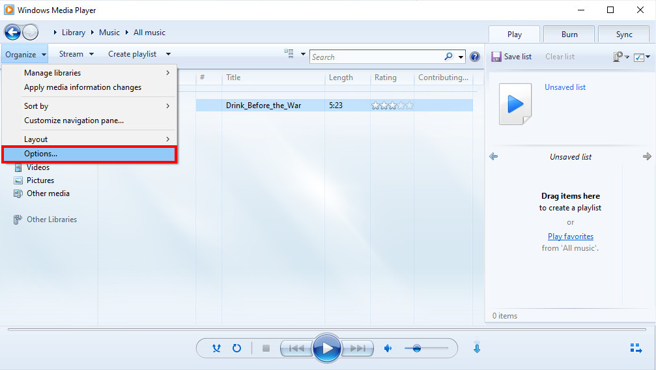Viewport: 656px width, 370px height.
Task: Click Clear list button
Action: [560, 57]
